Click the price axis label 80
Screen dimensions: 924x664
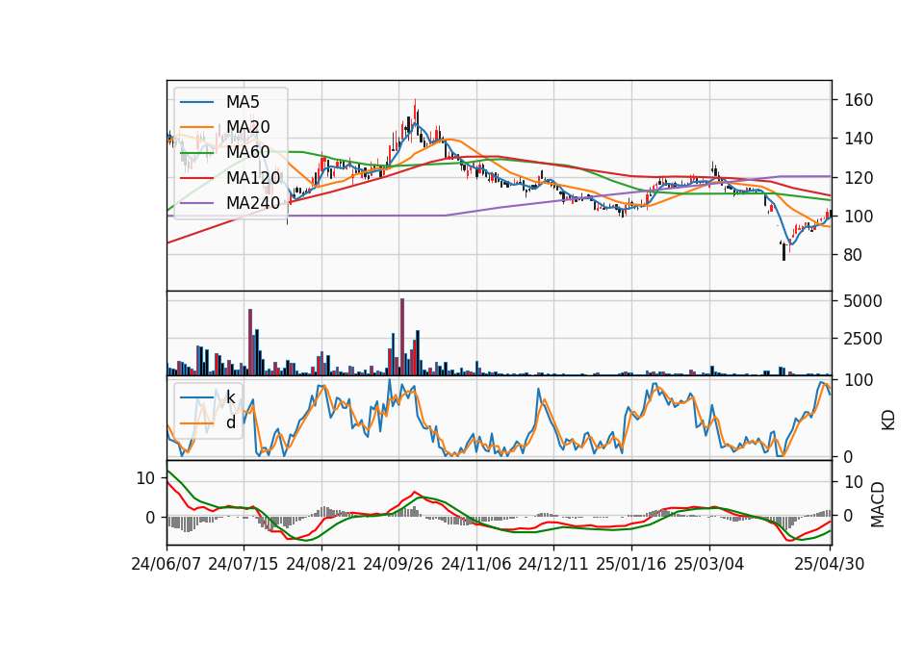tap(854, 255)
